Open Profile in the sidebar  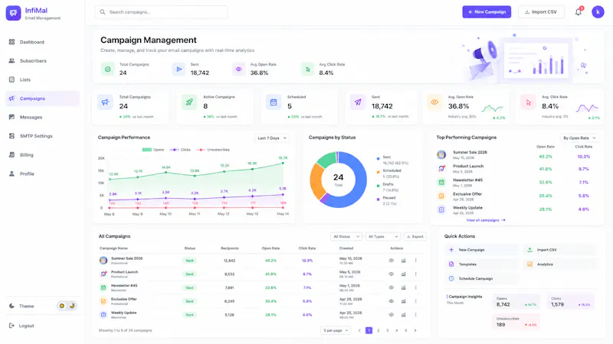42,174
